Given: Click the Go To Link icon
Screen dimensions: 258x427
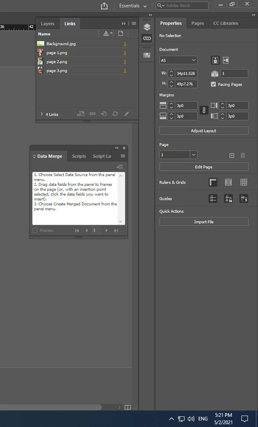Looking at the screenshot, I should tap(104, 114).
